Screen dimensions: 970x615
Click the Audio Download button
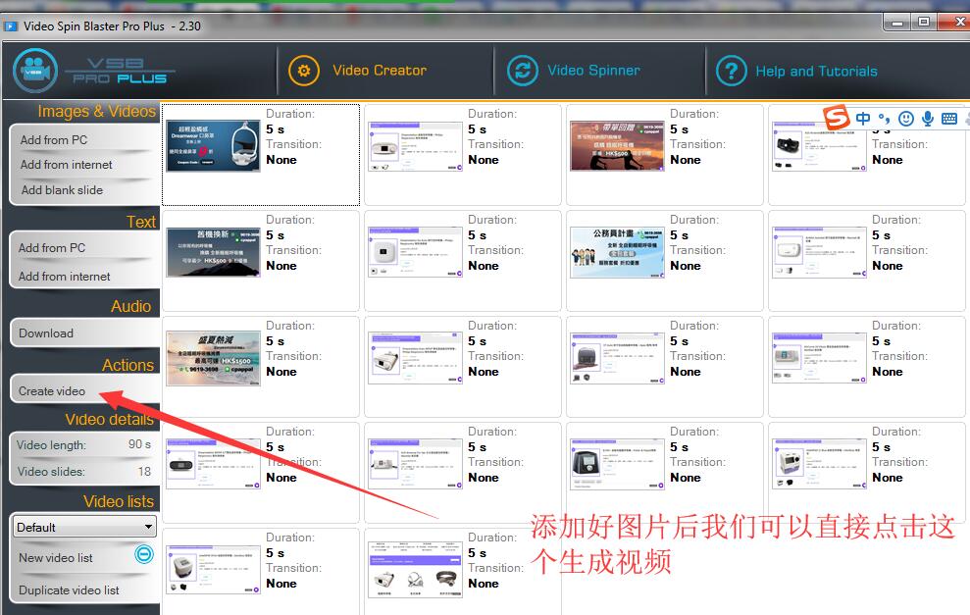pos(84,333)
